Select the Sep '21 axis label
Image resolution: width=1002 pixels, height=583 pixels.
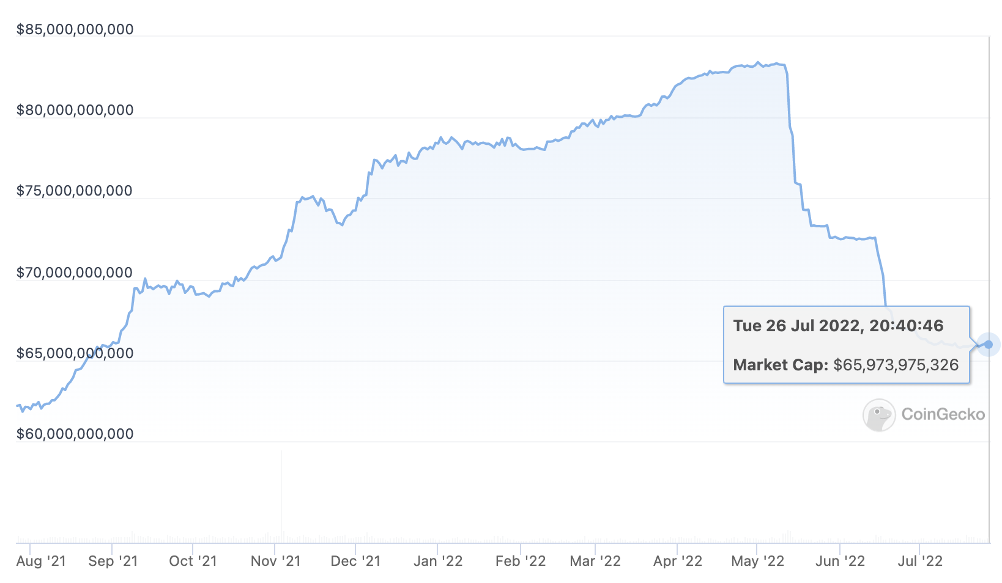(113, 561)
